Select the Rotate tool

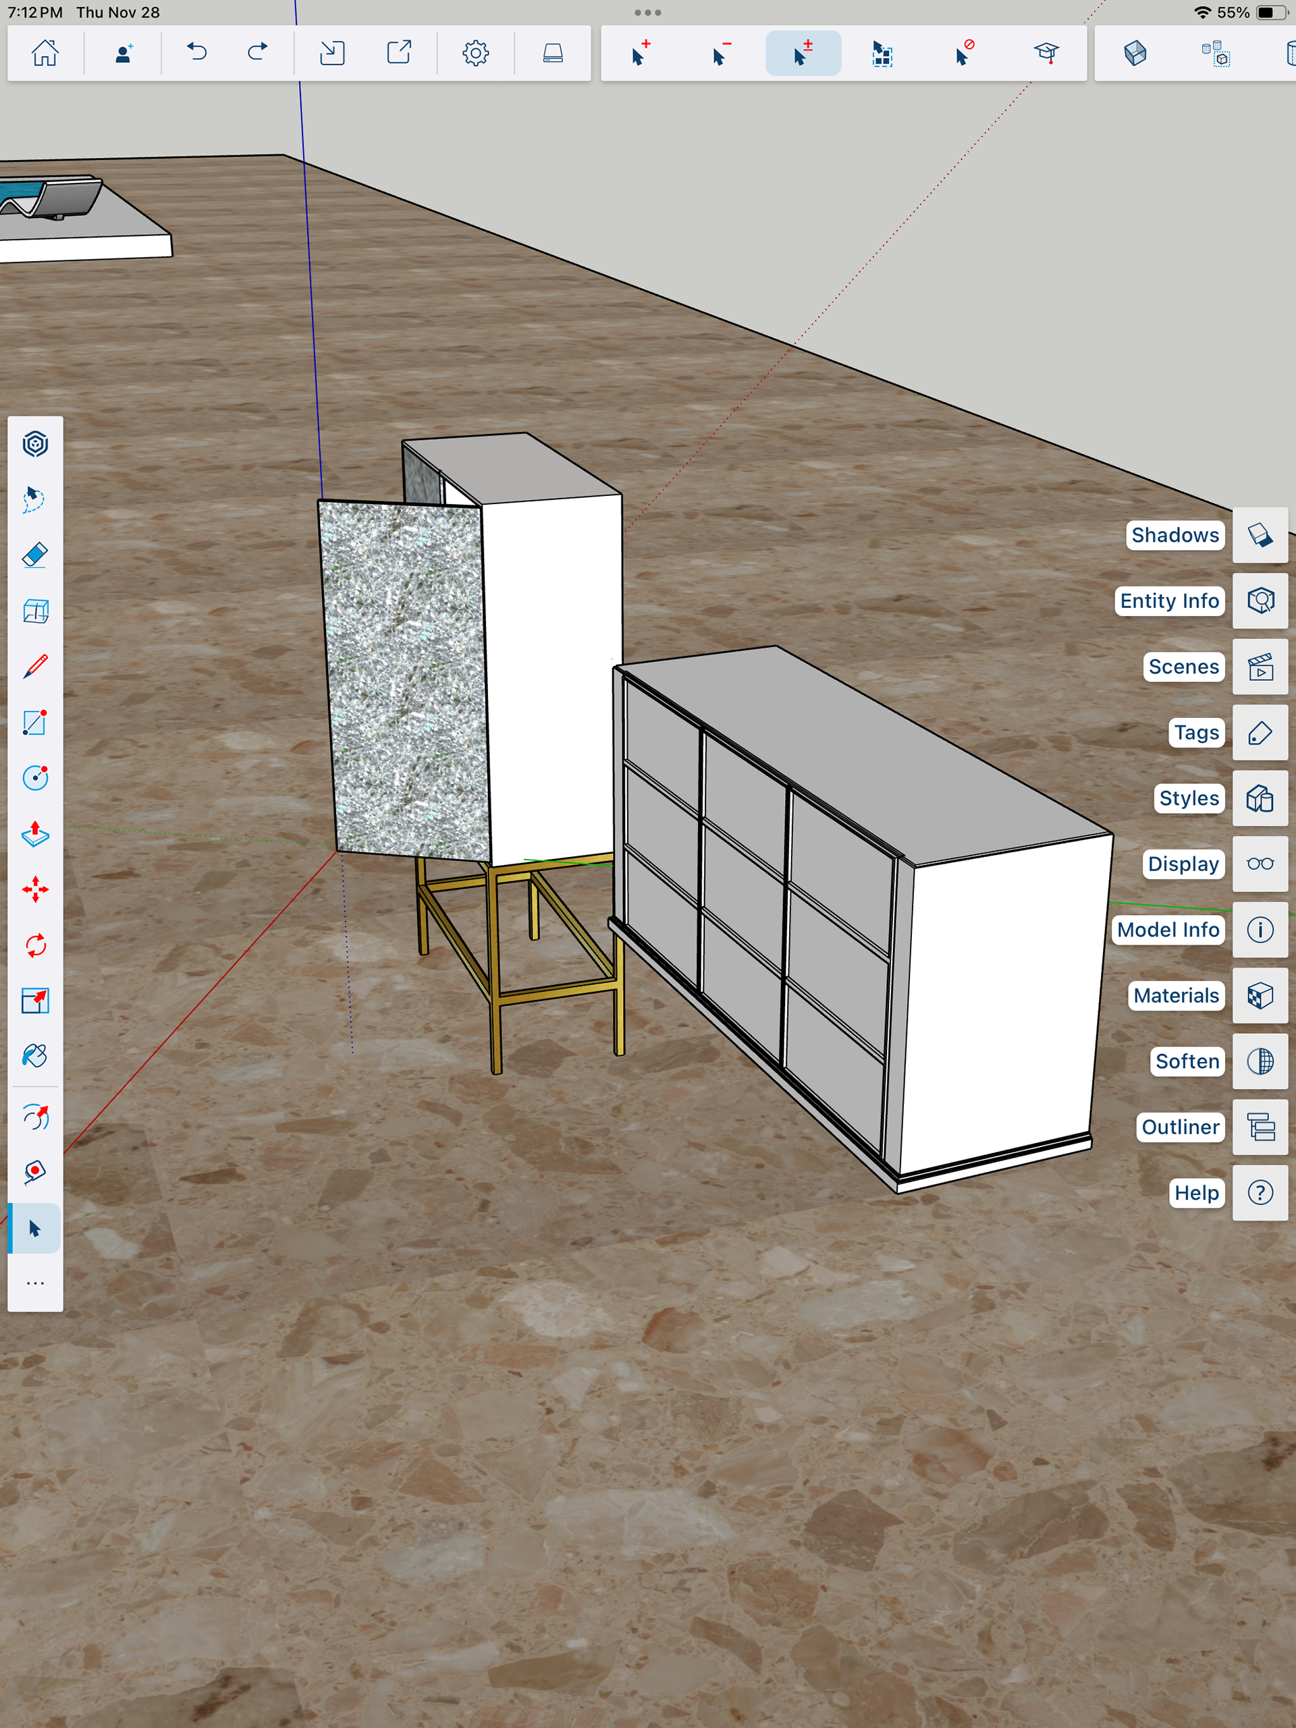click(x=35, y=945)
